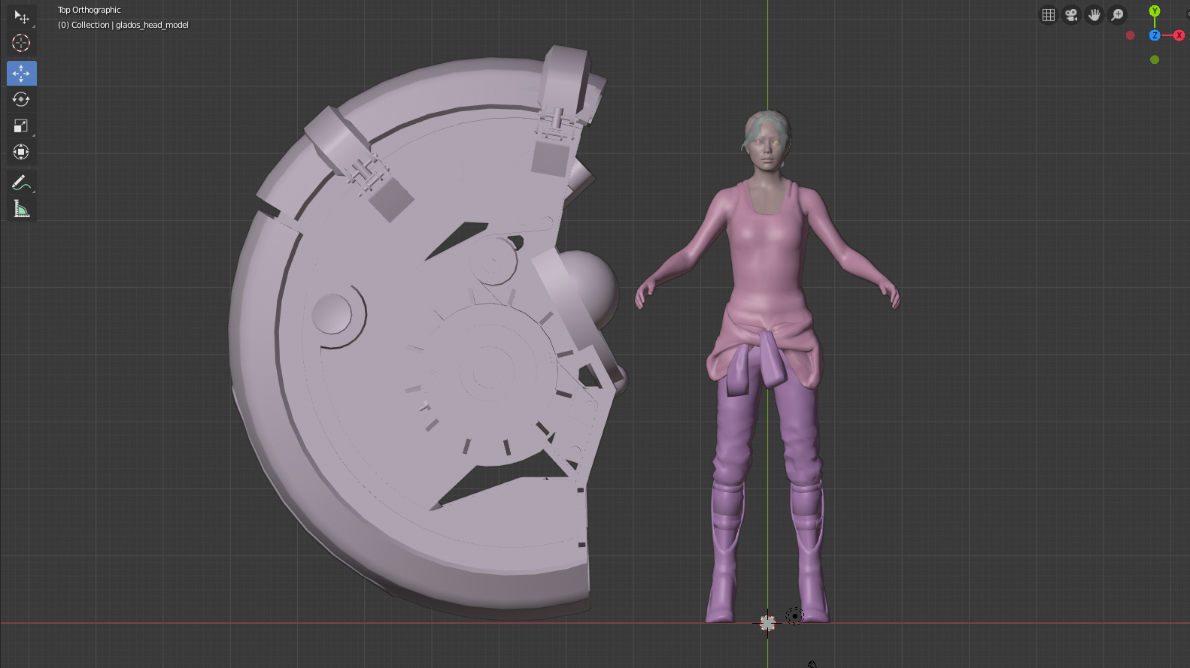Click the dark green negative Y gizmo dot
The width and height of the screenshot is (1190, 668).
pyautogui.click(x=1155, y=59)
